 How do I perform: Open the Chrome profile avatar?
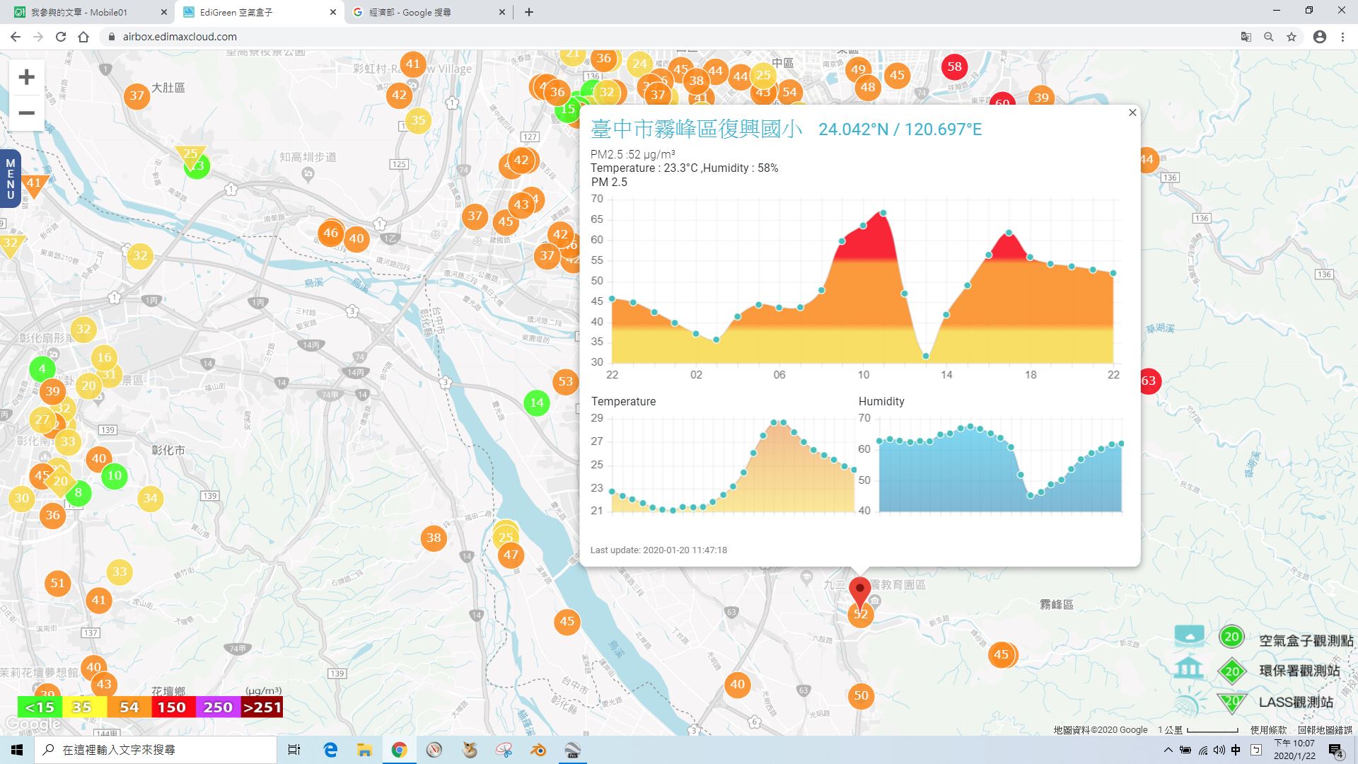[1320, 37]
